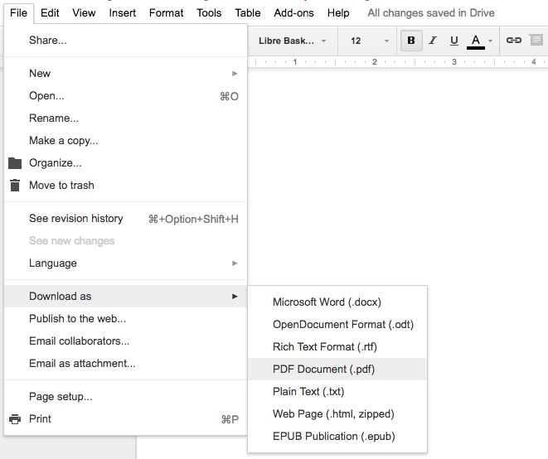Click the All changes saved in Drive status

431,13
